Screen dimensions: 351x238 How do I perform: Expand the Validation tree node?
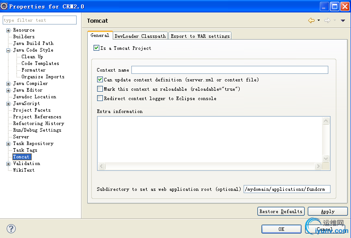coord(8,164)
